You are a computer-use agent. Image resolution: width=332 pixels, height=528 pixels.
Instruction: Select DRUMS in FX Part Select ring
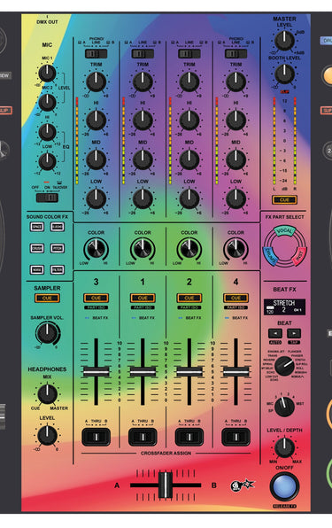tap(271, 256)
